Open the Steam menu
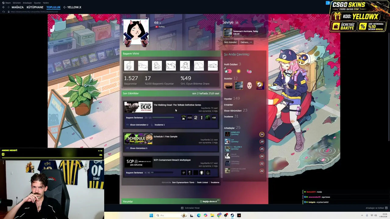390x219 pixels. 8,3
